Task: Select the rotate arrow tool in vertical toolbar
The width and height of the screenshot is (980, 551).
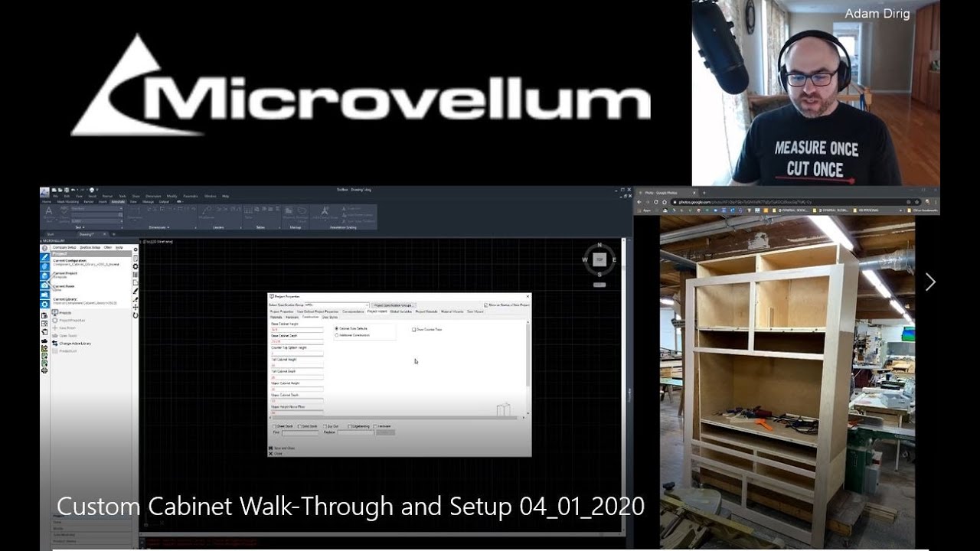Action: click(136, 315)
